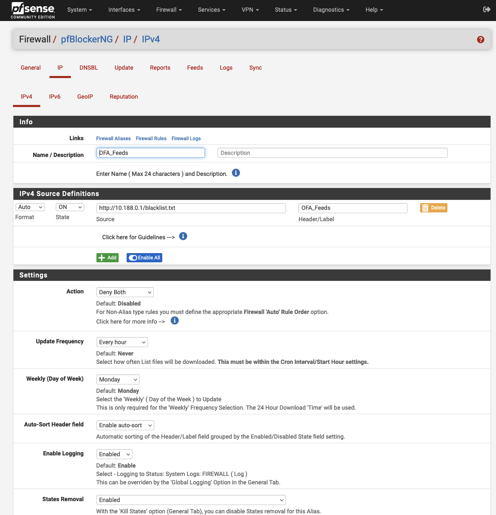Delete the OFA_Feeds source row

434,208
